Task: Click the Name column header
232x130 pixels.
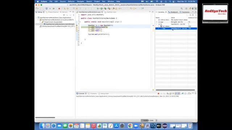Action: click(x=163, y=18)
